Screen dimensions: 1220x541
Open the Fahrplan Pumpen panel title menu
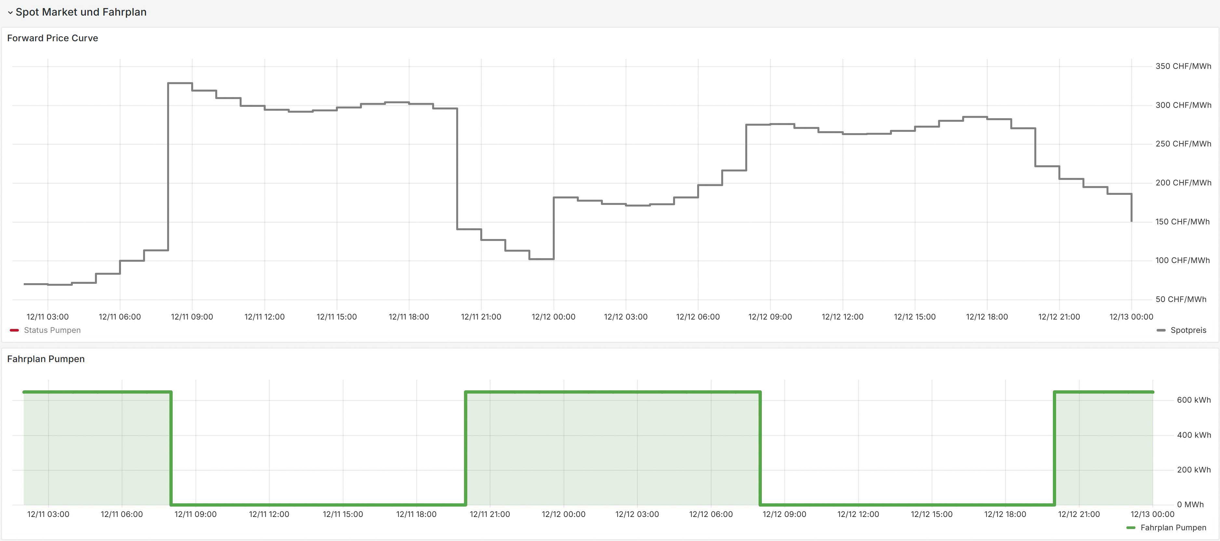(x=46, y=359)
